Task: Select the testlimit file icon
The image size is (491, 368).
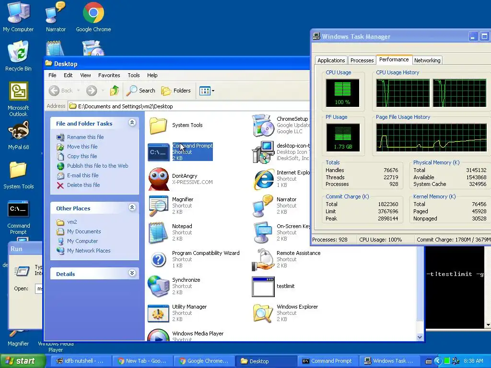Action: click(263, 287)
